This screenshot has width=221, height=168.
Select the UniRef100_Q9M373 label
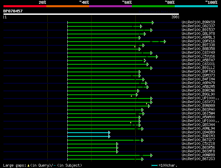[198, 76]
